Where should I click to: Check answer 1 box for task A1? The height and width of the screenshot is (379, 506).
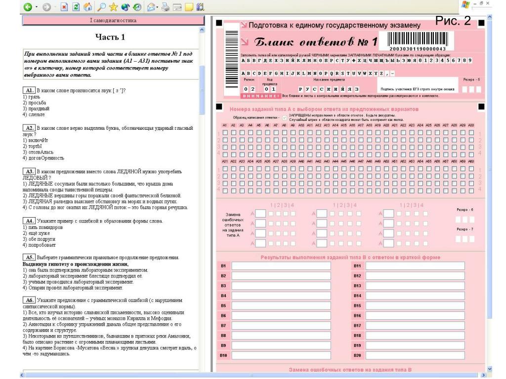[x=225, y=132]
